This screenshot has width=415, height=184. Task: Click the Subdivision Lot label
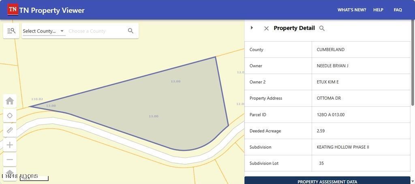coord(264,163)
